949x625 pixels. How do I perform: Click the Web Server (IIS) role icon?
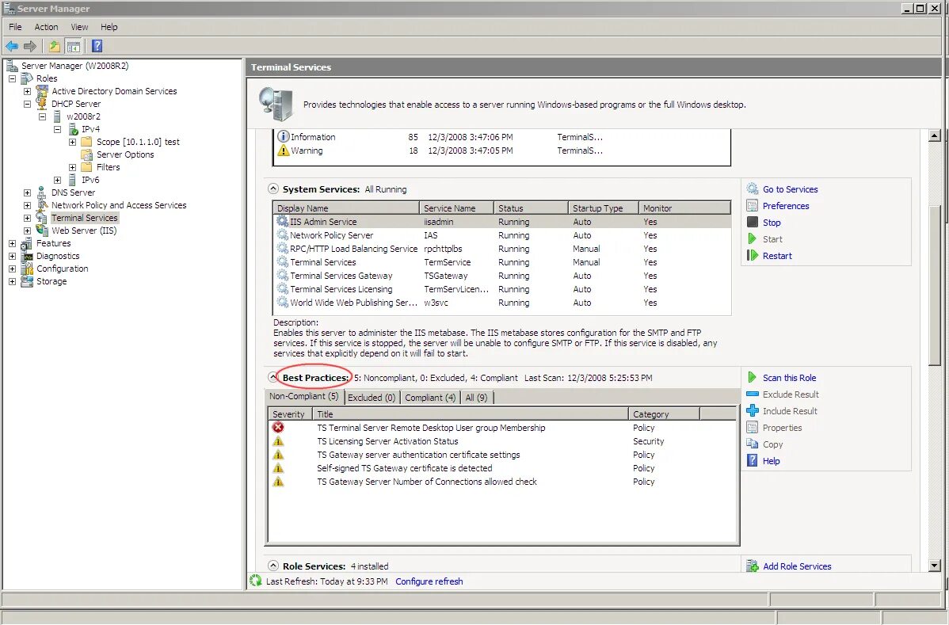pyautogui.click(x=42, y=231)
